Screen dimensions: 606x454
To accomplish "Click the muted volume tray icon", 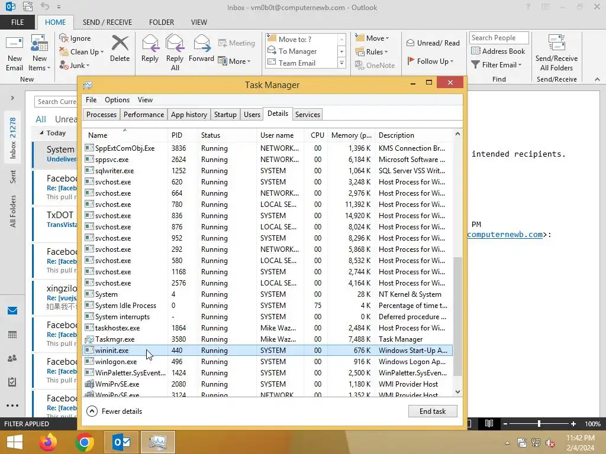I will click(x=550, y=443).
